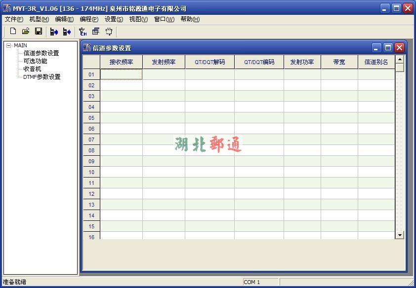Image resolution: width=416 pixels, height=288 pixels.
Task: Click the 接收频率 column header
Action: (x=121, y=62)
